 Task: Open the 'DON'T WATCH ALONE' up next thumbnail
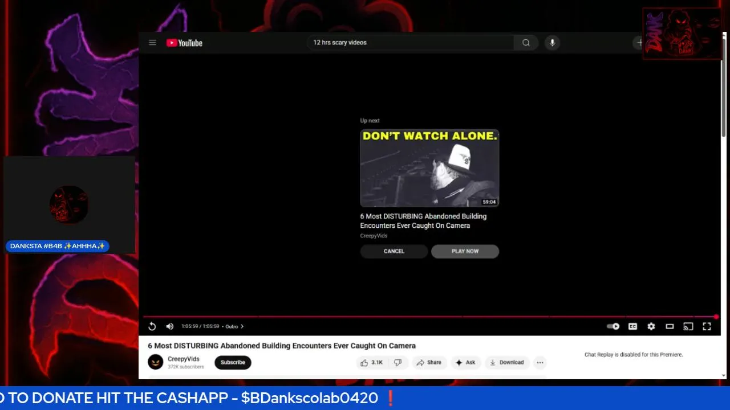tap(429, 168)
